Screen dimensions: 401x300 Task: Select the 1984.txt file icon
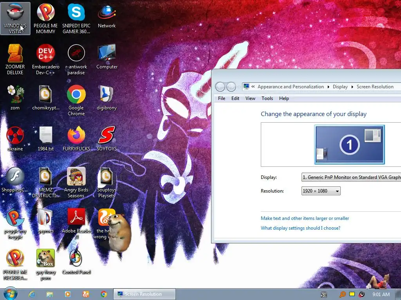click(x=45, y=139)
